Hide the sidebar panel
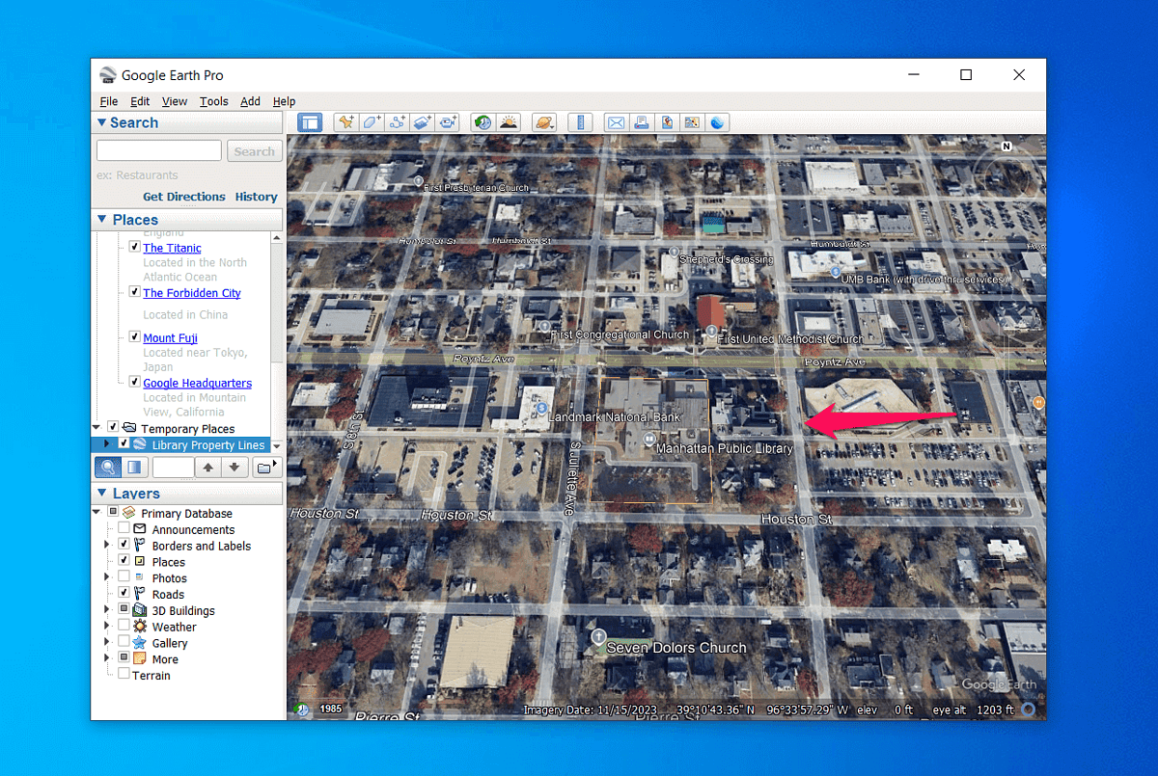The height and width of the screenshot is (776, 1158). point(310,122)
